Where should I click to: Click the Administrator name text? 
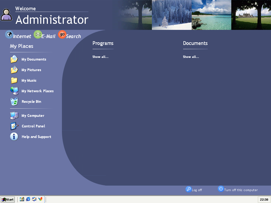point(52,20)
